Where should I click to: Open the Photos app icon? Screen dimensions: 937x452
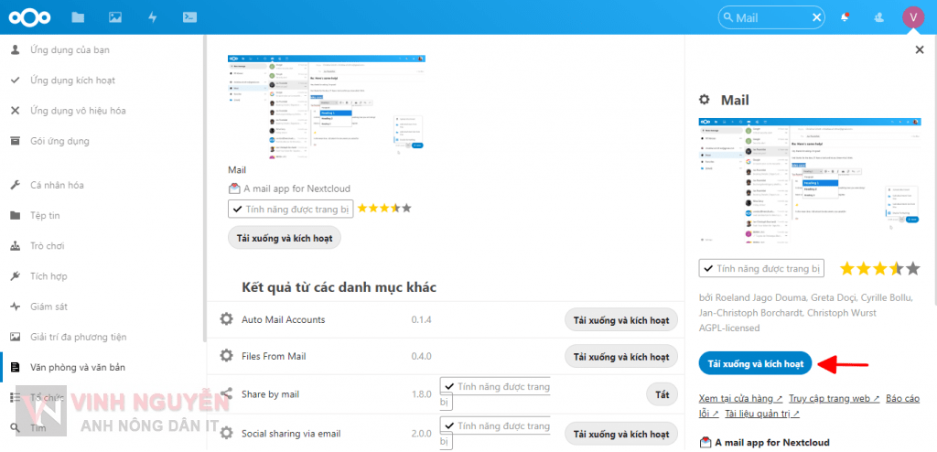(114, 17)
